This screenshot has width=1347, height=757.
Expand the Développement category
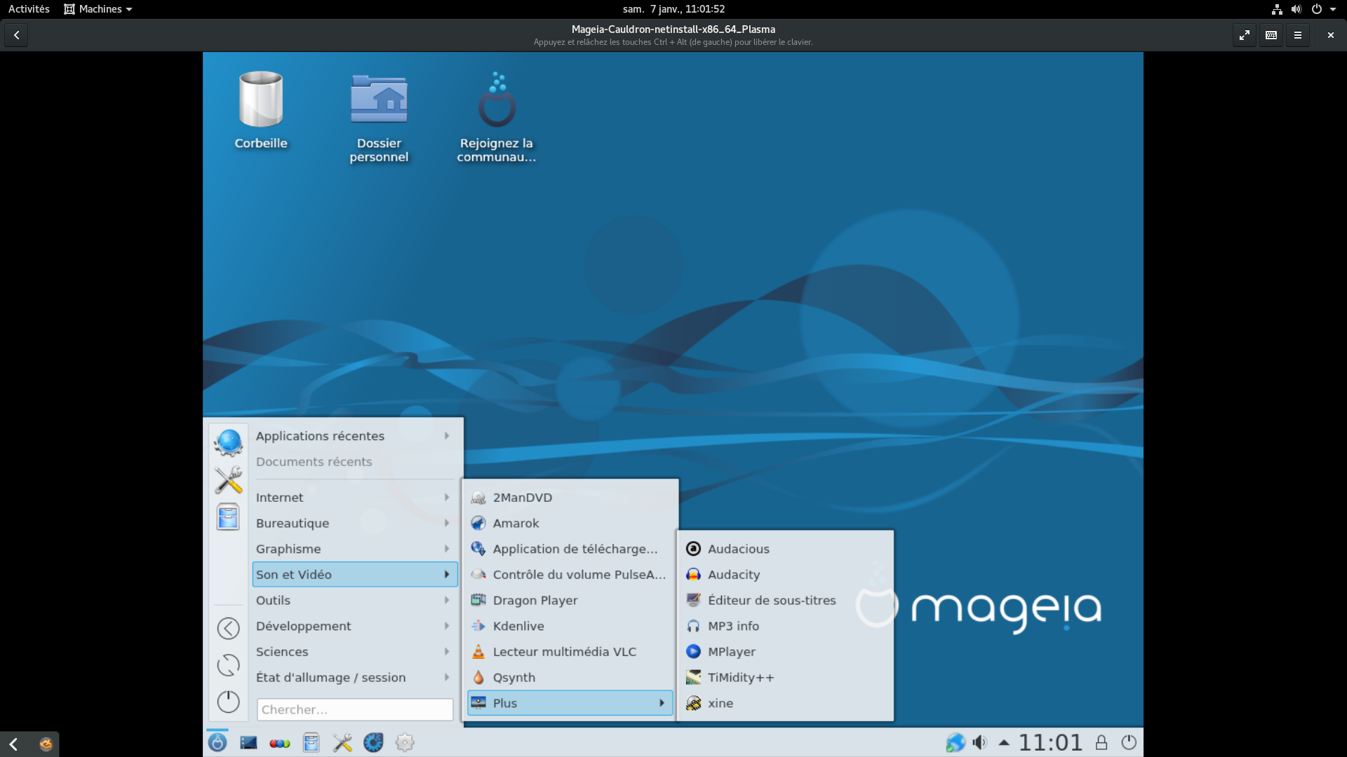coord(354,626)
